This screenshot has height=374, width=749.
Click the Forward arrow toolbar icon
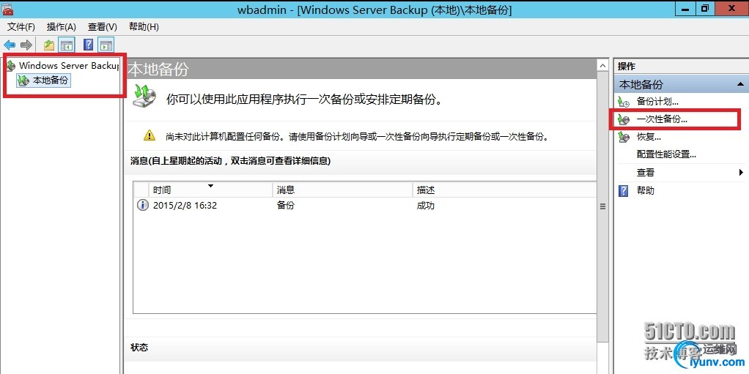26,45
